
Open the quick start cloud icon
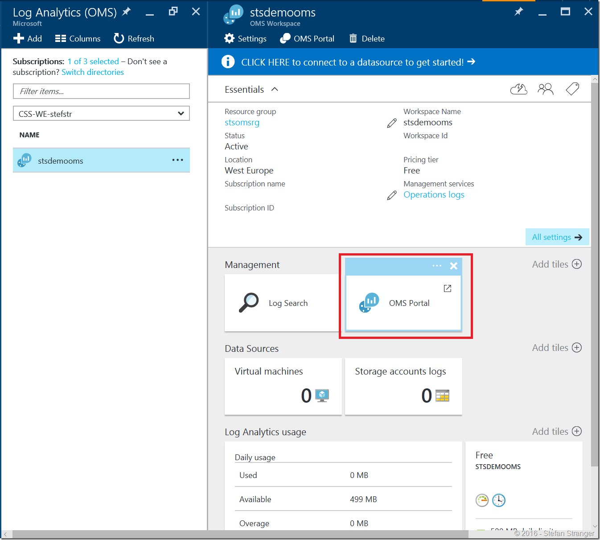pyautogui.click(x=519, y=89)
